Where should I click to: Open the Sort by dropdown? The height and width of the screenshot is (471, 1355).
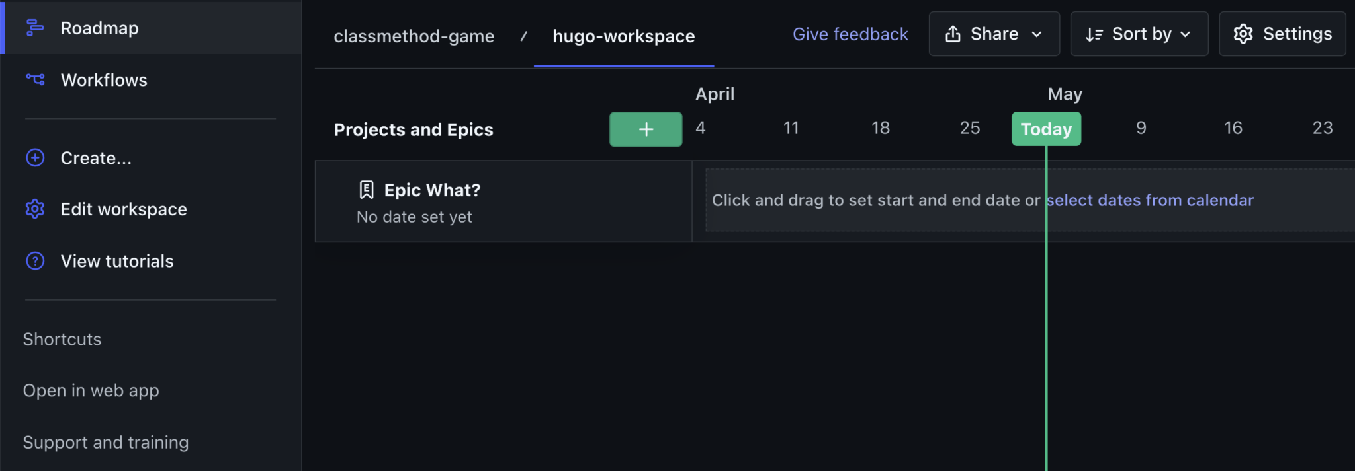pos(1139,34)
